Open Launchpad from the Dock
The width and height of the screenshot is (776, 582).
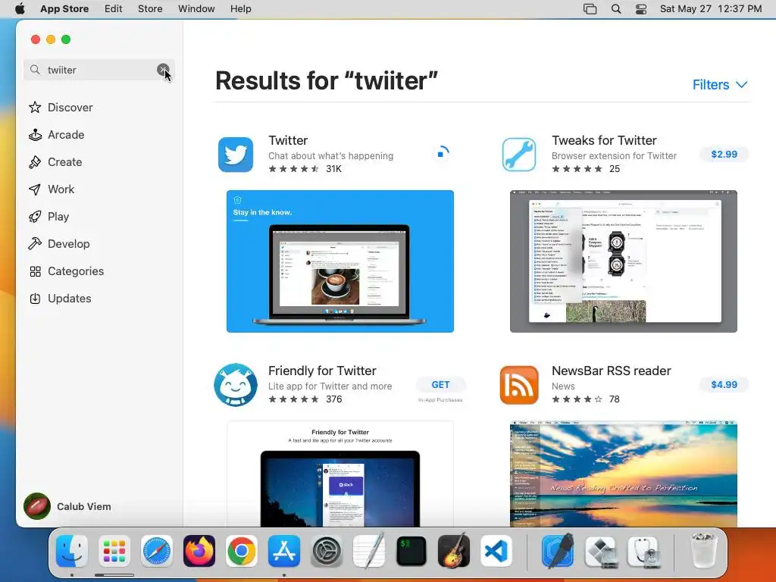(114, 551)
